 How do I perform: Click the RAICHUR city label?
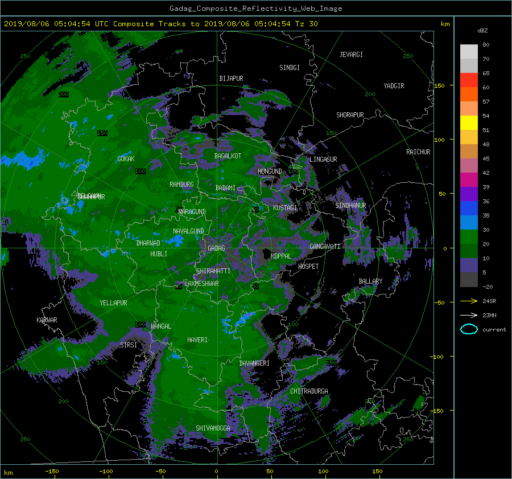[x=418, y=152]
